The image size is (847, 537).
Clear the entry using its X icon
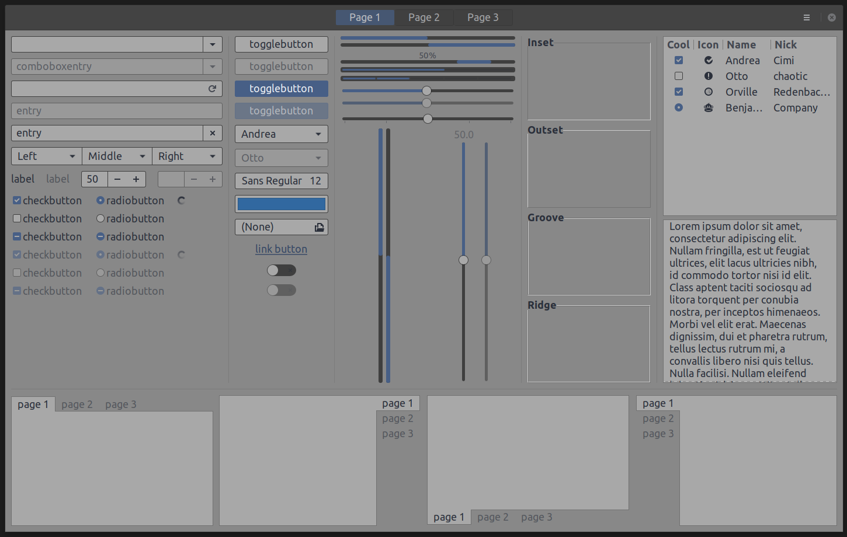213,133
